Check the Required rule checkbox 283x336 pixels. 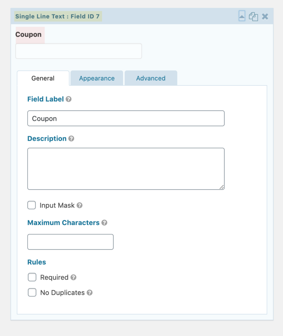tap(32, 277)
